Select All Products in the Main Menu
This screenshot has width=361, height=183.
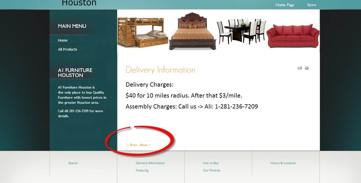click(x=67, y=49)
